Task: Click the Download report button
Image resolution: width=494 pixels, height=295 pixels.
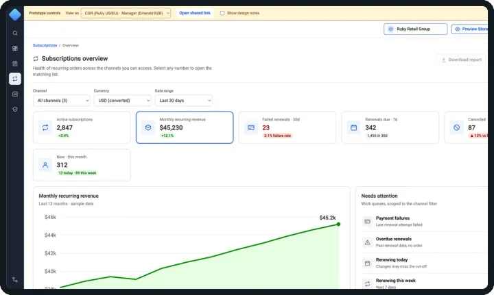Action: pyautogui.click(x=462, y=60)
